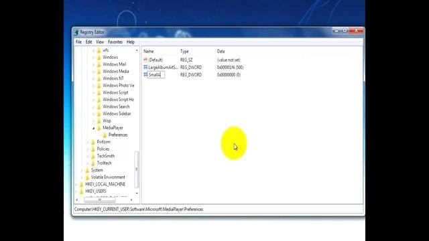
Task: Open the Favorites menu
Action: [x=115, y=42]
